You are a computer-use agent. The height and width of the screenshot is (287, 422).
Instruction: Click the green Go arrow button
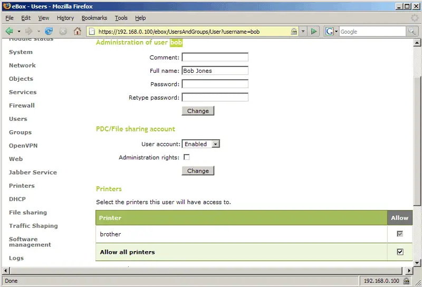313,32
